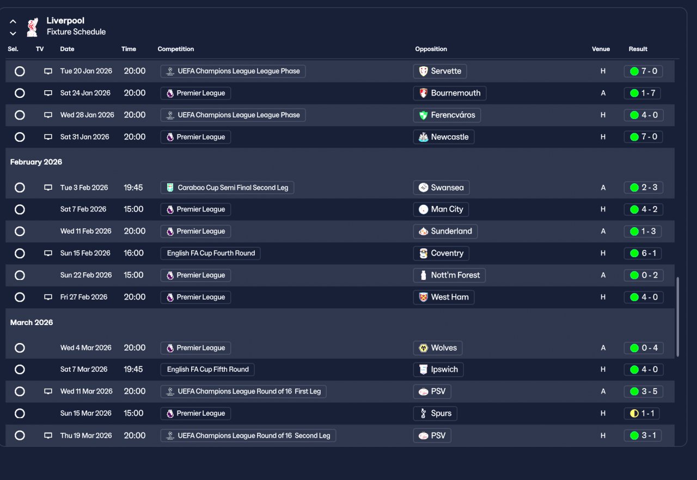Image resolution: width=697 pixels, height=480 pixels.
Task: Click the TV icon on the Coventry row
Action: [x=48, y=253]
